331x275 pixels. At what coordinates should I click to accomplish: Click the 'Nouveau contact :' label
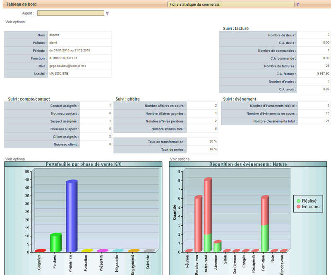click(65, 113)
